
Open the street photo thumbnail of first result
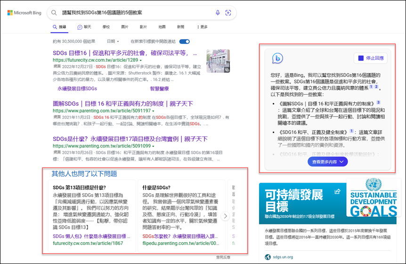(218, 61)
